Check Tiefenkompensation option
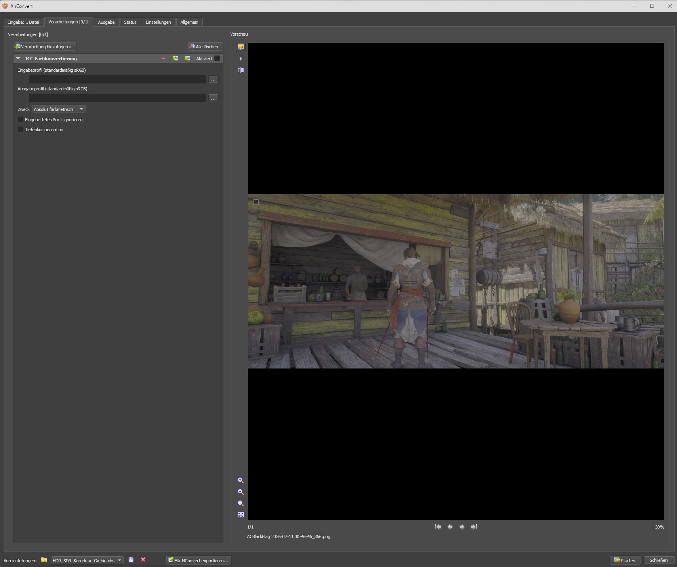Viewport: 677px width, 567px height. tap(21, 129)
